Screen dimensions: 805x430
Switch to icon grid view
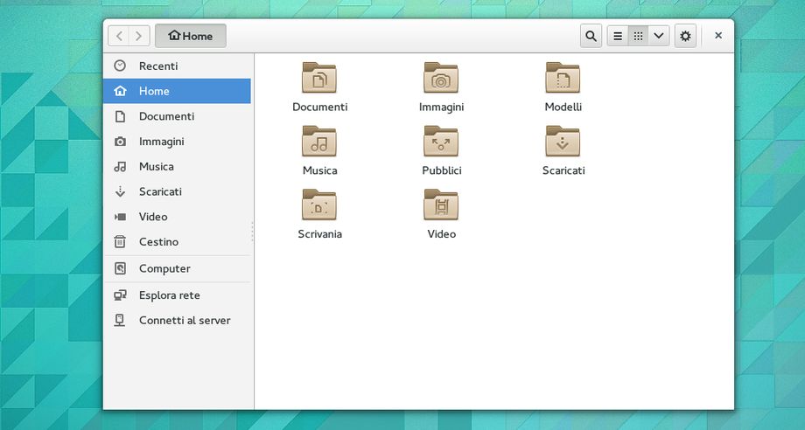coord(639,36)
